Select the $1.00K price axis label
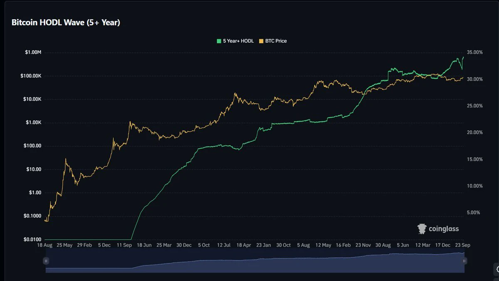Viewport: 499px width, 281px height. pyautogui.click(x=33, y=122)
